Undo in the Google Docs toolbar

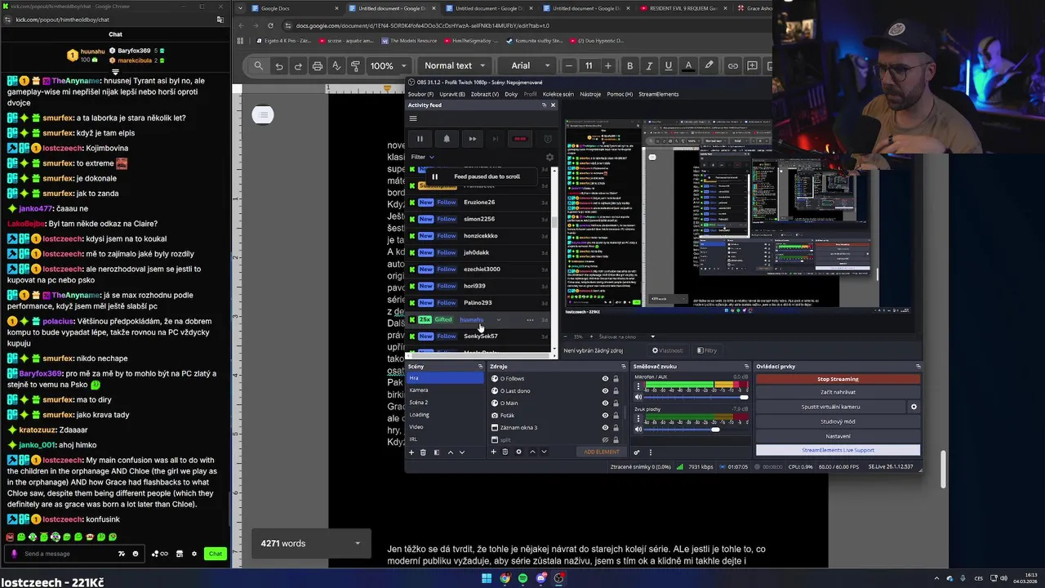[x=279, y=65]
